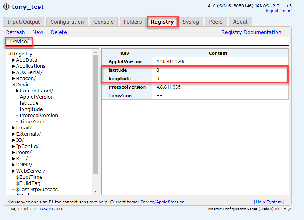304x220 pixels.
Task: Click AppletVersion key in the table
Action: point(127,62)
